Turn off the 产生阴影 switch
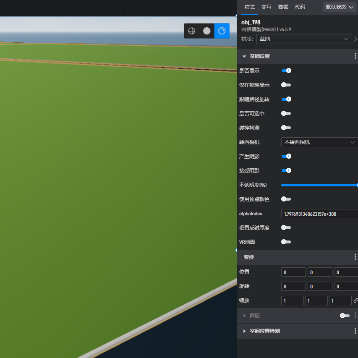Screen dimensions: 358x358 [286, 156]
